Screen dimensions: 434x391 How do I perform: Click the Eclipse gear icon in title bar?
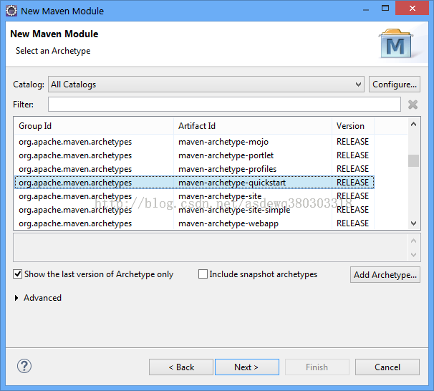pyautogui.click(x=11, y=11)
